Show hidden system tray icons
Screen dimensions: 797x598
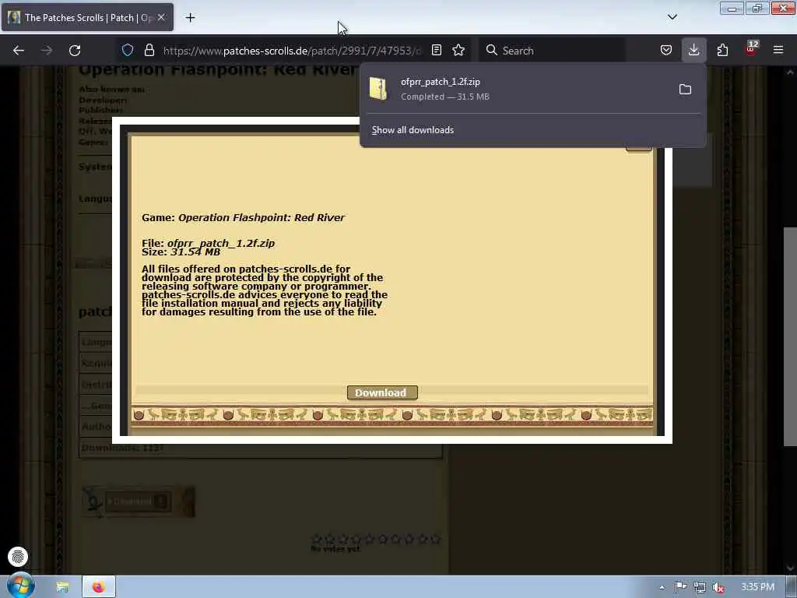[x=662, y=587]
